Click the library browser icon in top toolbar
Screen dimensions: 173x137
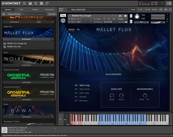click(x=24, y=3)
